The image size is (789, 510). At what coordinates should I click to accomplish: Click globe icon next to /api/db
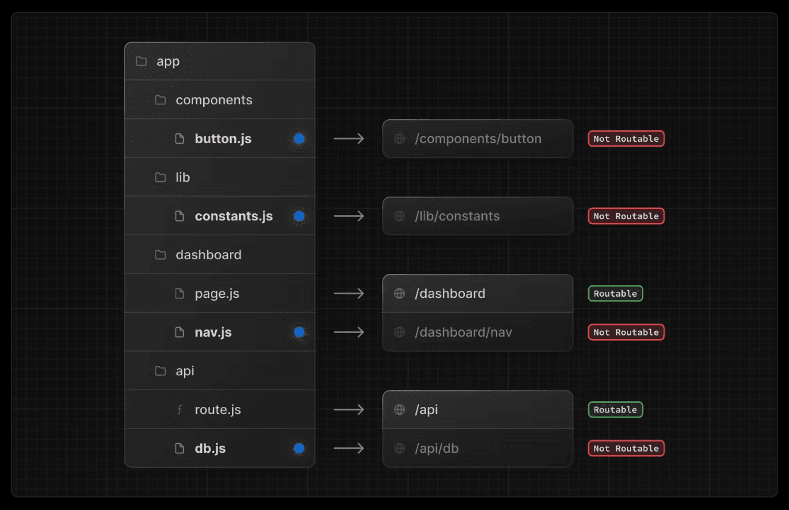[400, 449]
